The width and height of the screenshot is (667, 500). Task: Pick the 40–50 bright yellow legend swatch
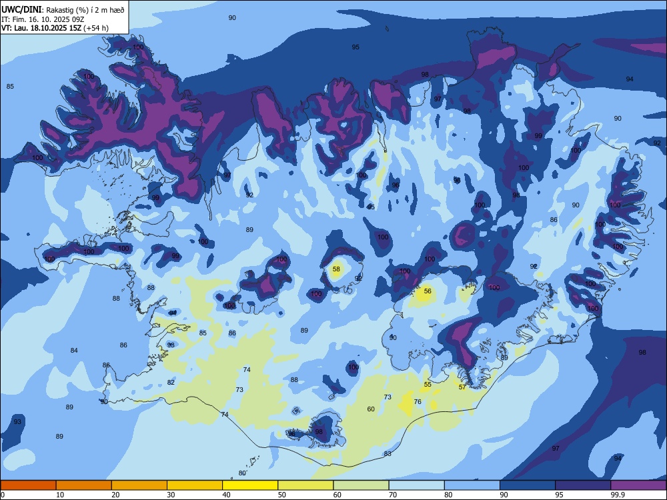tap(250, 485)
